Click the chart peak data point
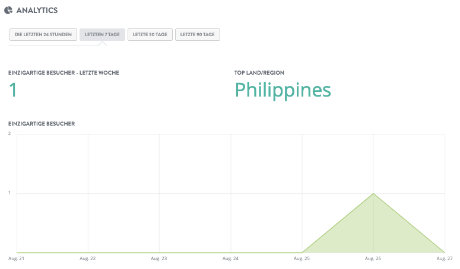460x269 pixels. [373, 193]
